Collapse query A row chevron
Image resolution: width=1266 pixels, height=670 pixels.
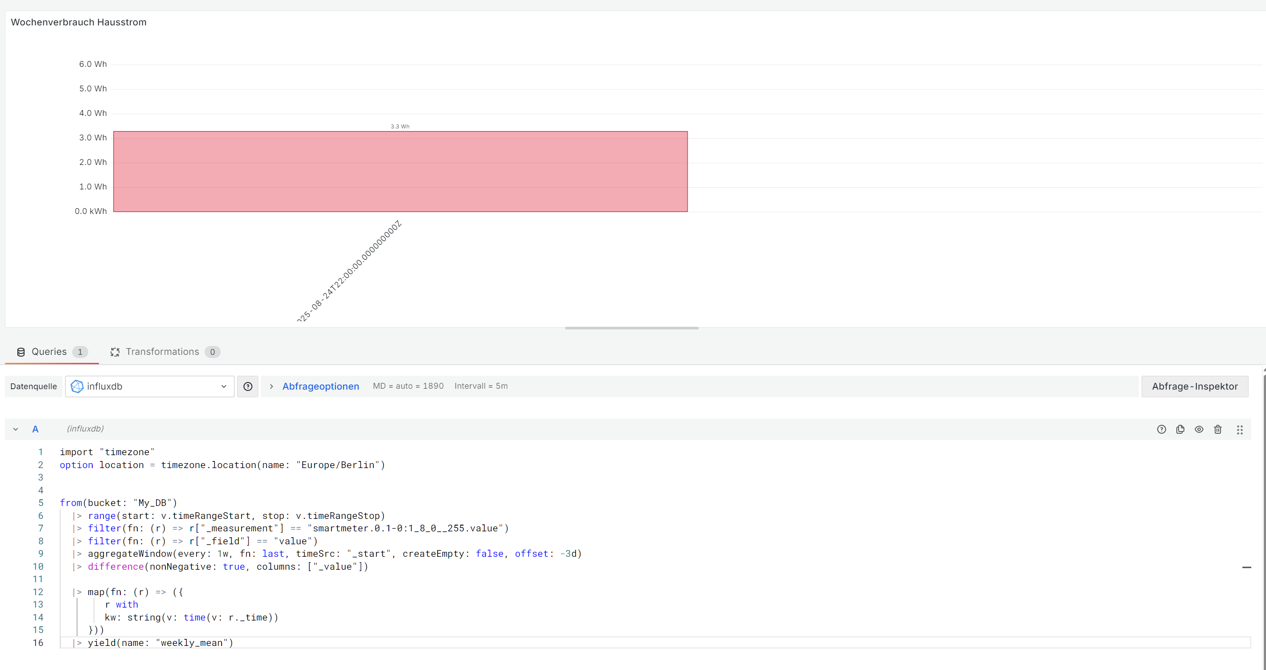16,429
